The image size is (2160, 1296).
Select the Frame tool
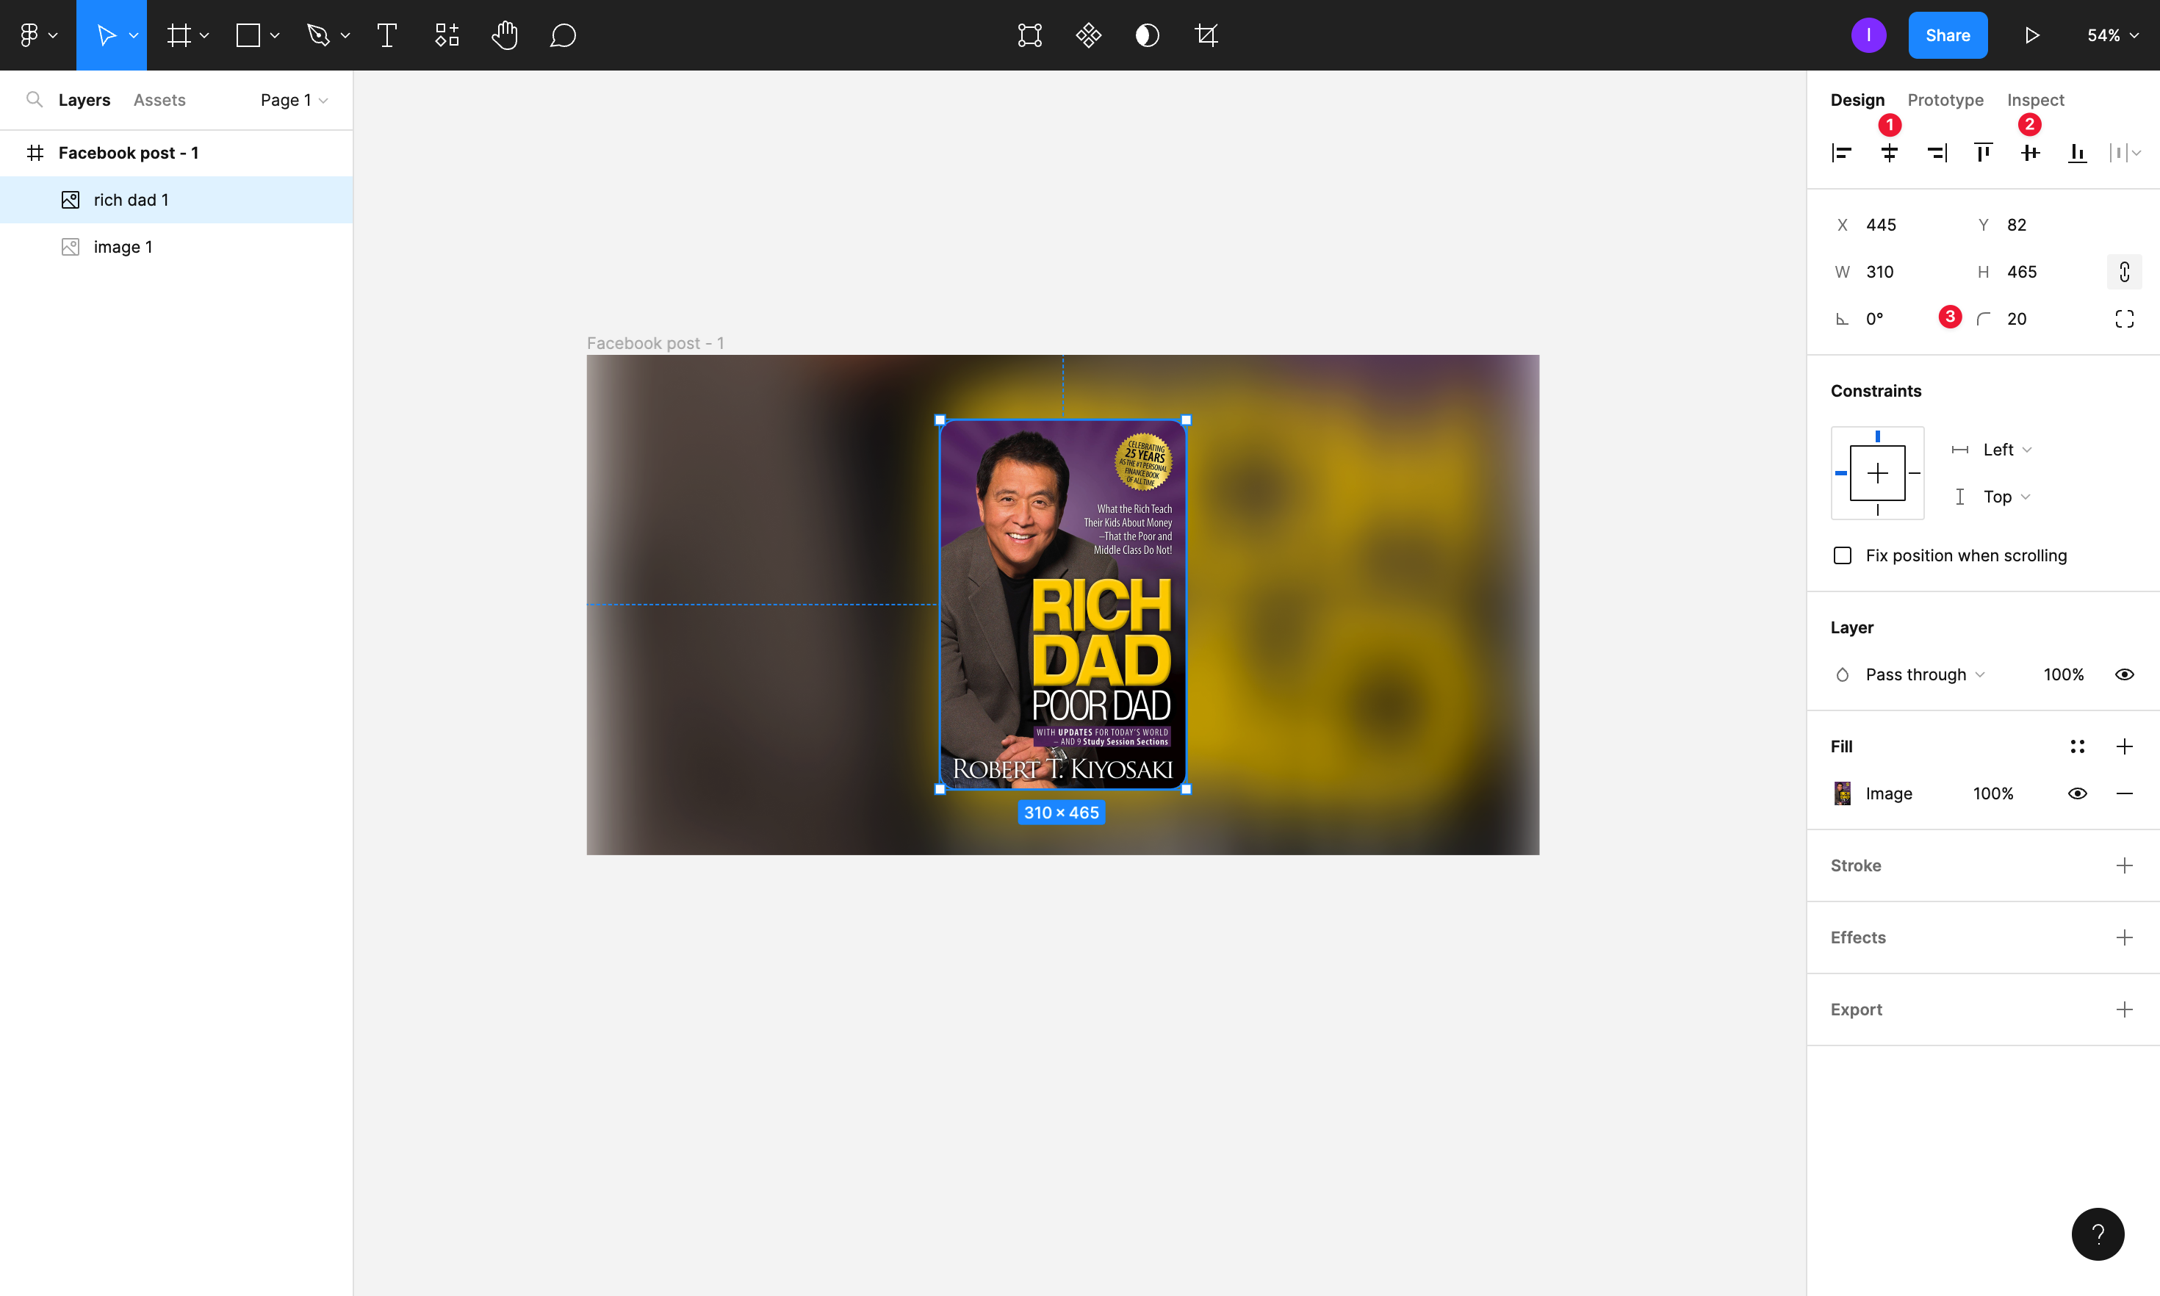[x=179, y=35]
